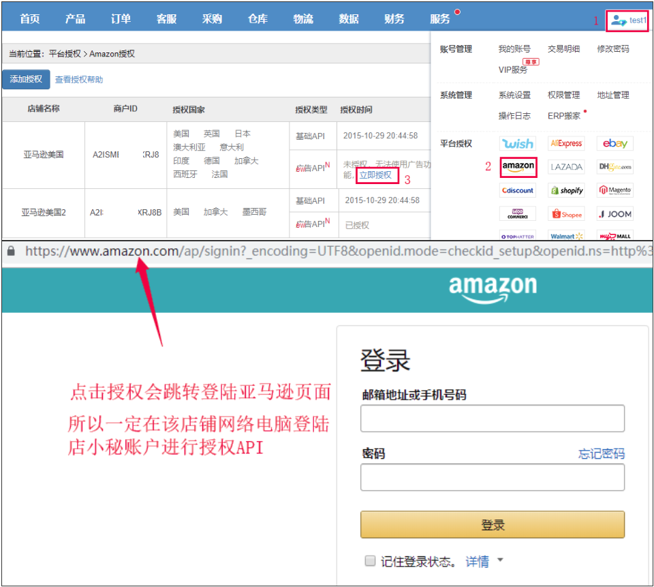Open the 查看授权帮助 link
The image size is (654, 587).
pos(79,79)
